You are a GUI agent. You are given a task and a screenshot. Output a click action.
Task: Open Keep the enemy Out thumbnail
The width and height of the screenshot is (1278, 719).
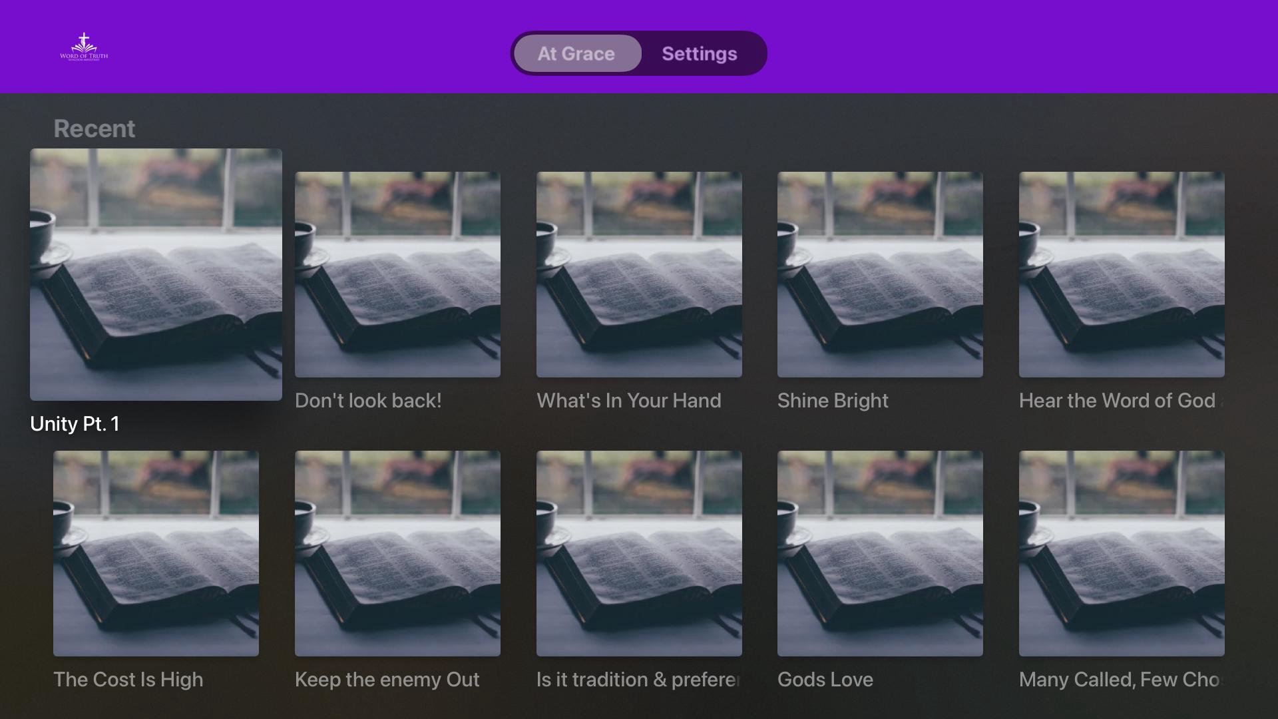(397, 553)
